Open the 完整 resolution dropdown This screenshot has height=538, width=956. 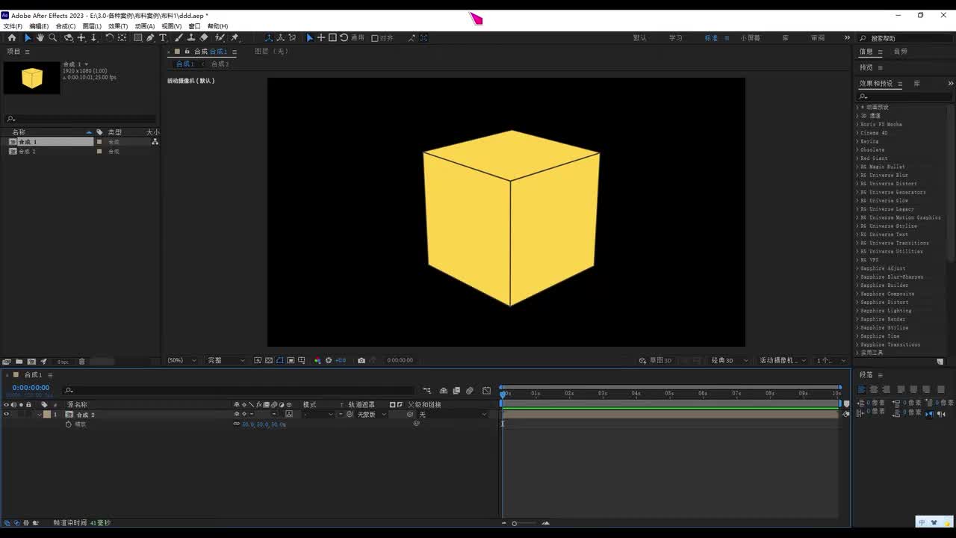[226, 360]
